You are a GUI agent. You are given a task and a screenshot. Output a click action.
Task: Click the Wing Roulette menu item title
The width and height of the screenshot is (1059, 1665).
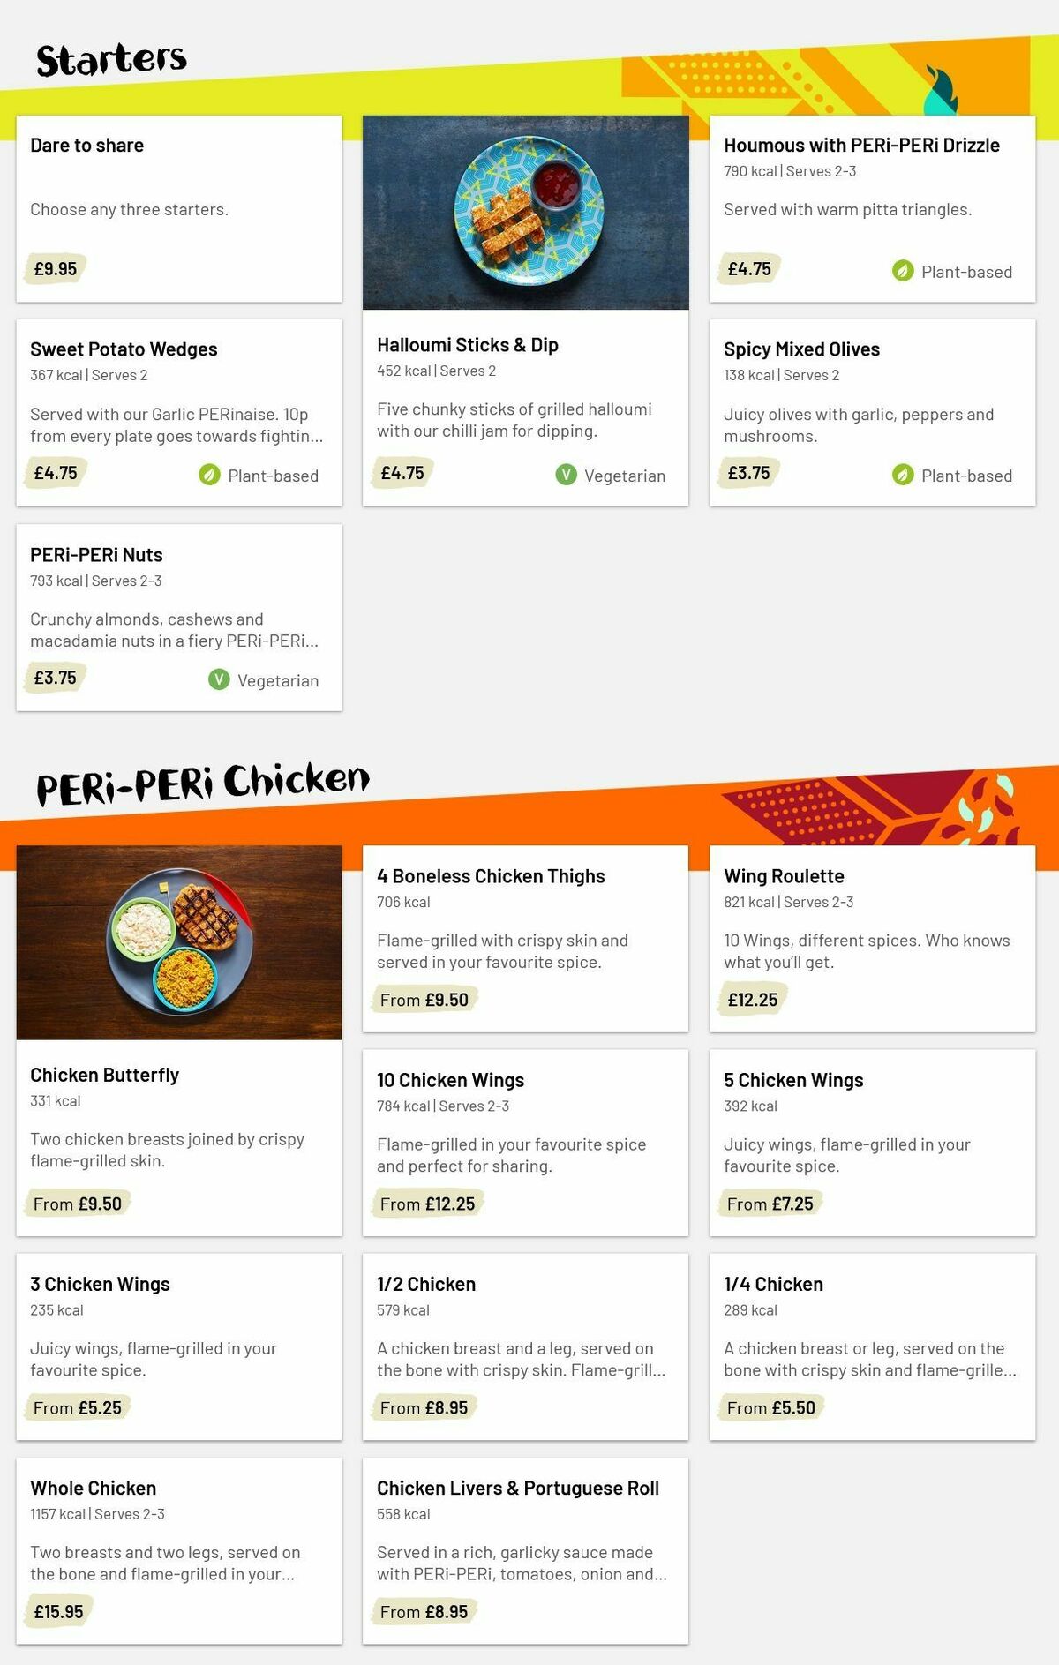click(x=784, y=875)
